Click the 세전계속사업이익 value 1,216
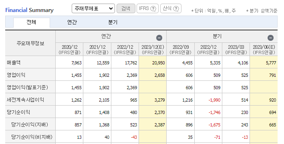The height and width of the screenshot is (144, 284). (187, 100)
